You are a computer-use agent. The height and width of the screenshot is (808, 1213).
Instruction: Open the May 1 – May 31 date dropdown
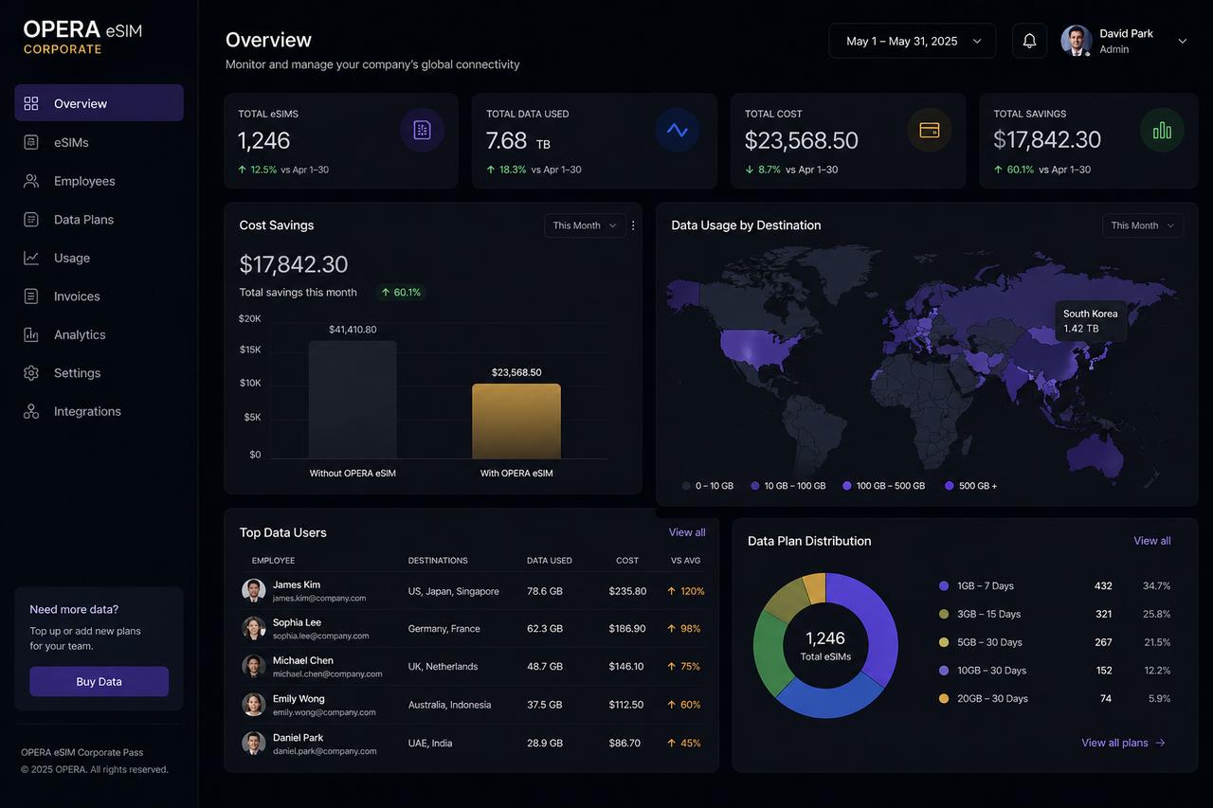coord(912,41)
